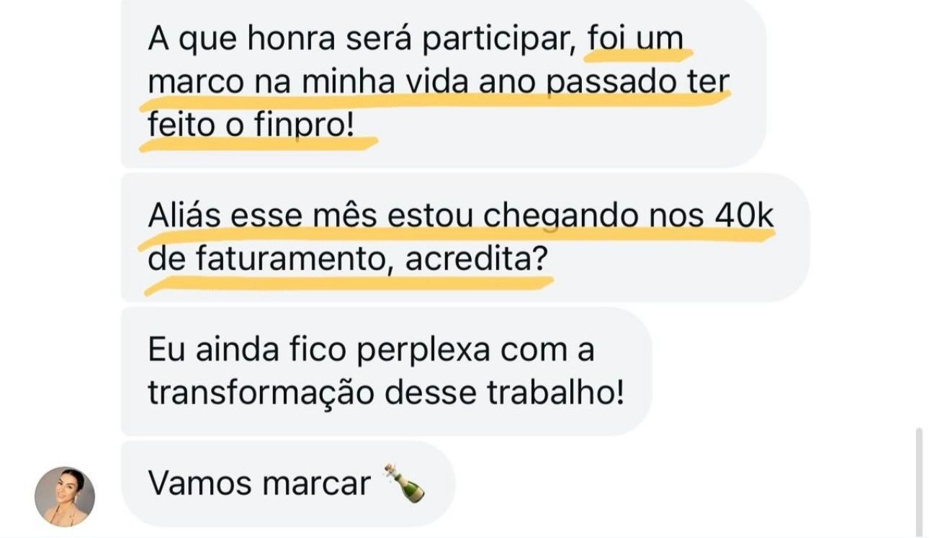Open the sender's profile picture avatar
The width and height of the screenshot is (929, 538).
point(65,496)
